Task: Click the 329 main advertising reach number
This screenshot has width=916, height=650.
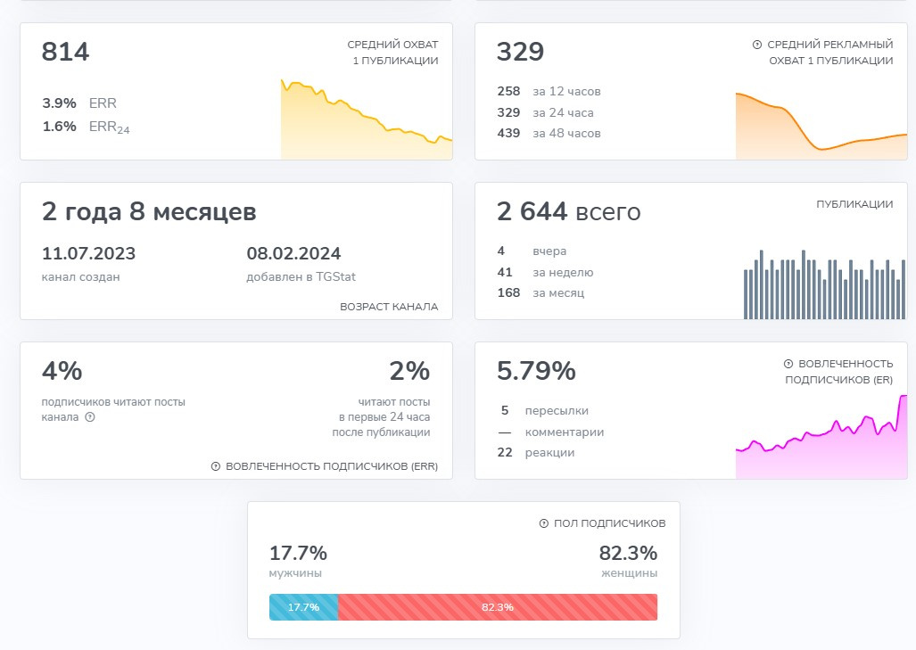Action: pos(521,52)
